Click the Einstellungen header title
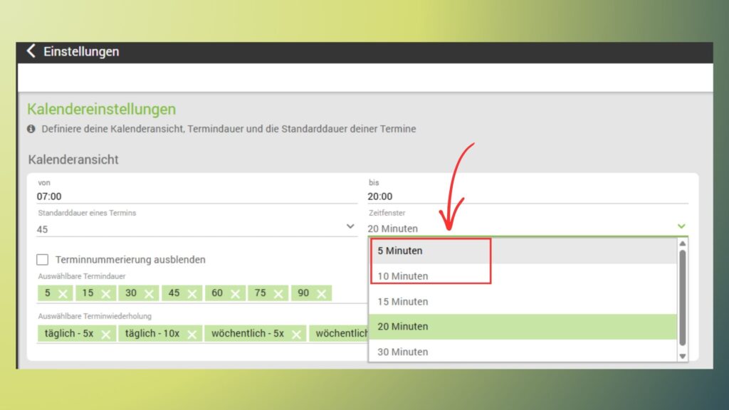The width and height of the screenshot is (729, 410). click(81, 51)
